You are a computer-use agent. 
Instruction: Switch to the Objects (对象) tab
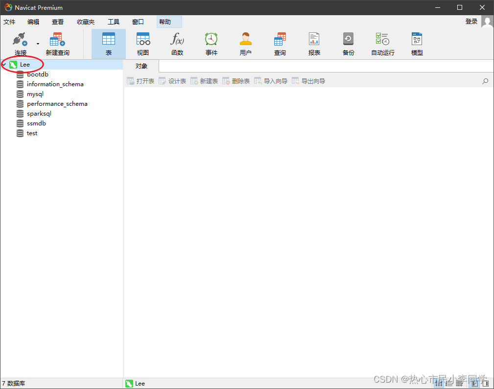click(141, 66)
